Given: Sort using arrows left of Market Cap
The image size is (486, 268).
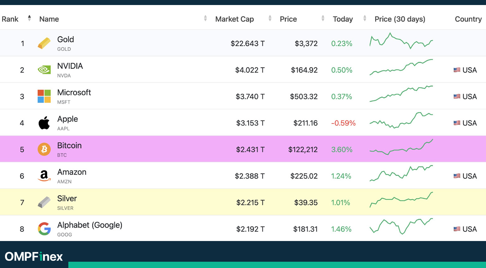Looking at the screenshot, I should click(x=205, y=18).
